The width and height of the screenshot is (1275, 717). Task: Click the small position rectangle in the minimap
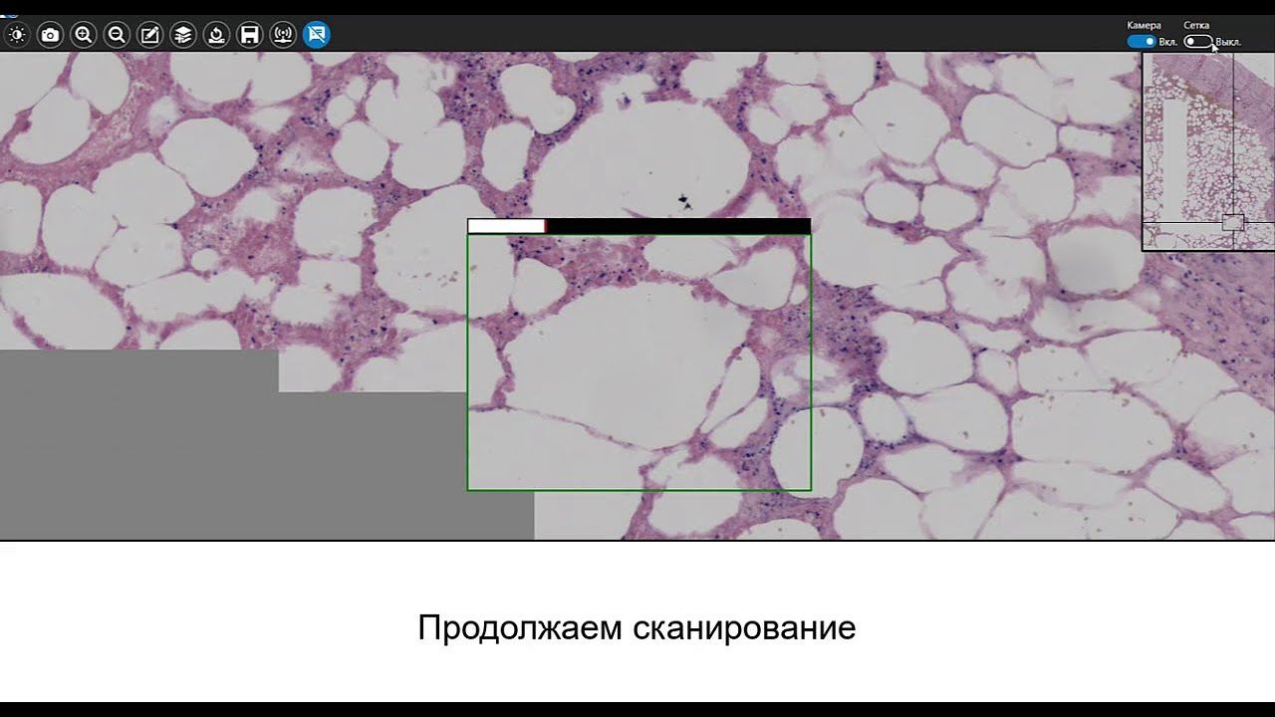[1232, 222]
